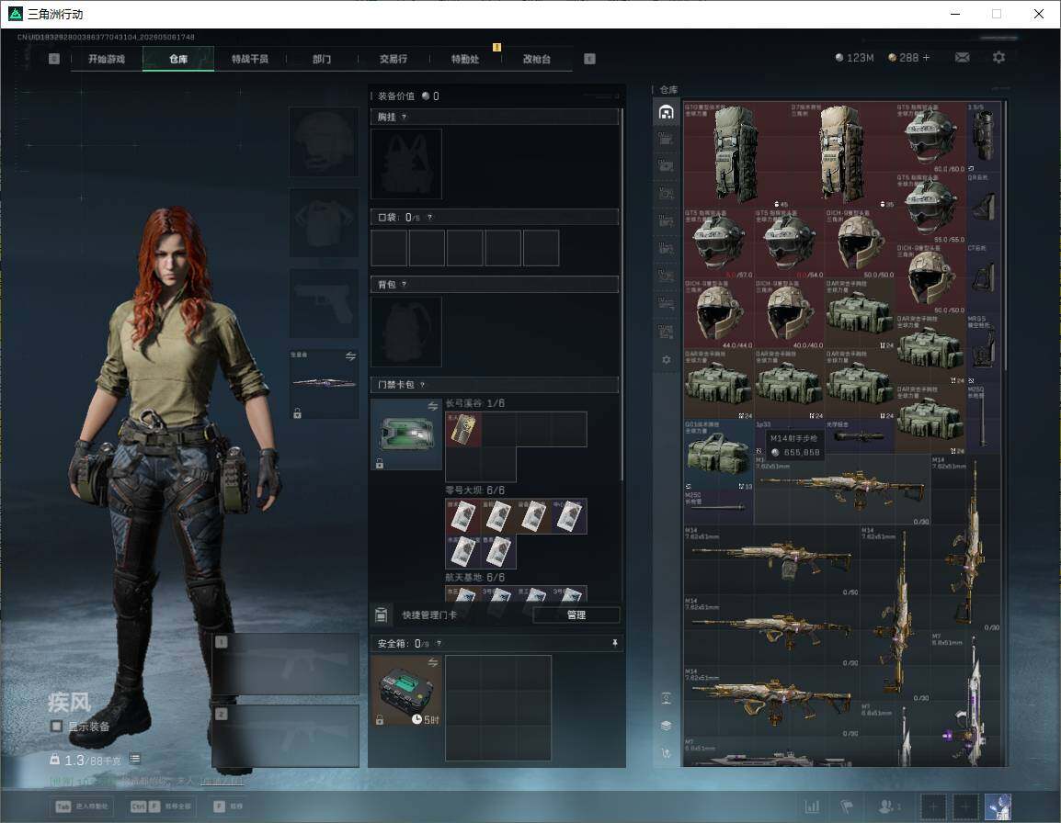The image size is (1061, 823).
Task: Select the keycard case item
Action: [406, 434]
